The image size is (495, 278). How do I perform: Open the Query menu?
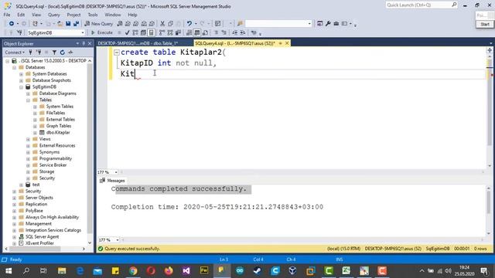coord(54,15)
